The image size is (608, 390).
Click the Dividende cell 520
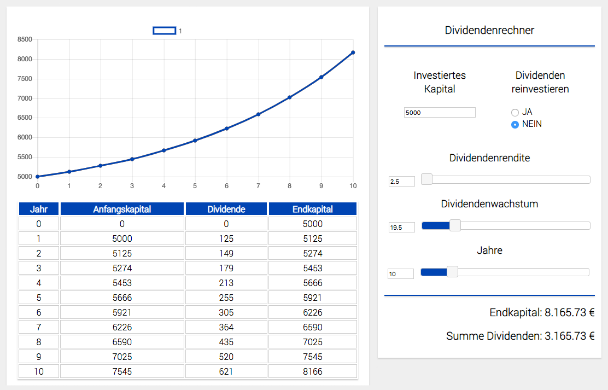226,357
